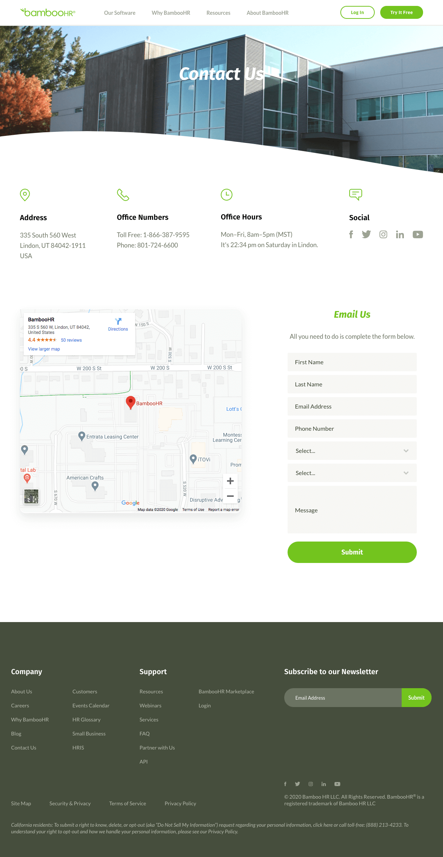
Task: Open footer Small Business link
Action: pyautogui.click(x=89, y=734)
